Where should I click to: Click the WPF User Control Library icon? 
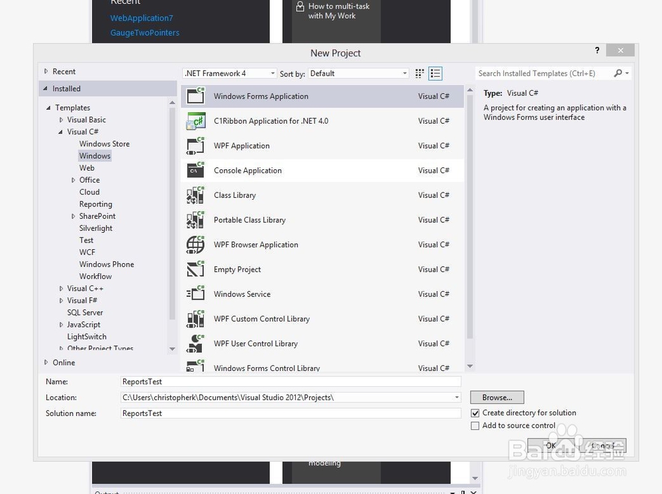(x=195, y=343)
